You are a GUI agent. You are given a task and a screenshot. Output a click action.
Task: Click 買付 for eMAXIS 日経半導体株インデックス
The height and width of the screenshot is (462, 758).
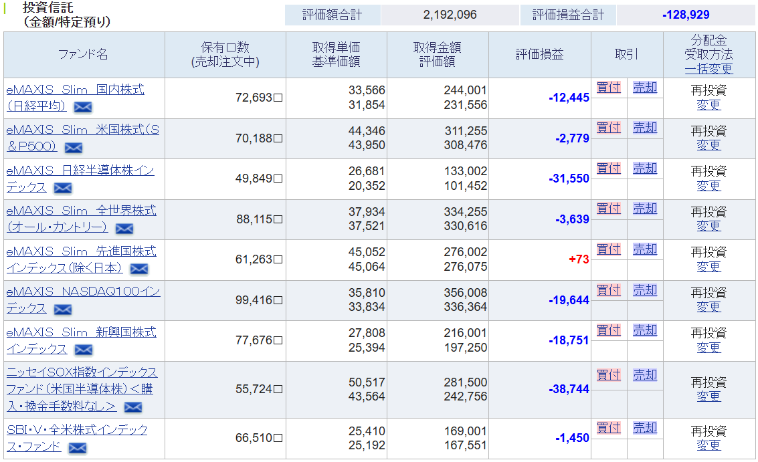click(x=609, y=168)
